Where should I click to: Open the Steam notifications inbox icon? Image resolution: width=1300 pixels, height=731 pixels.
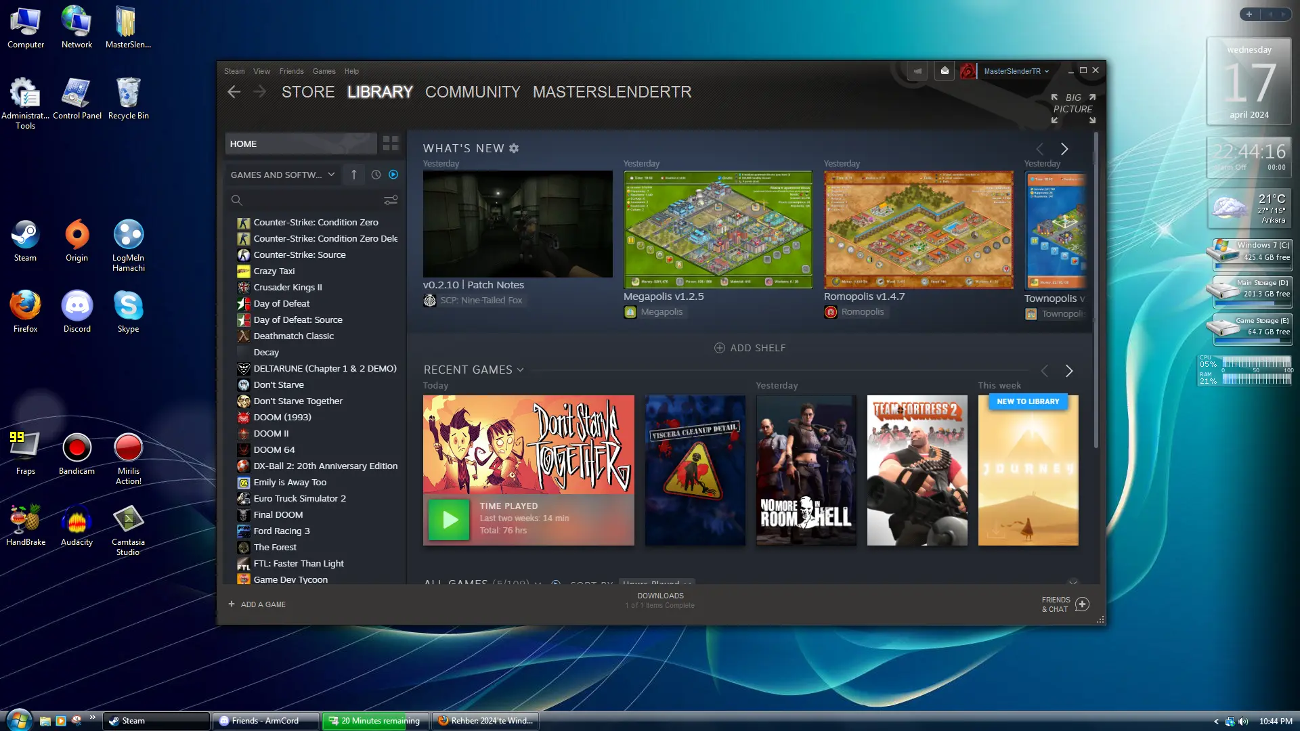[945, 71]
